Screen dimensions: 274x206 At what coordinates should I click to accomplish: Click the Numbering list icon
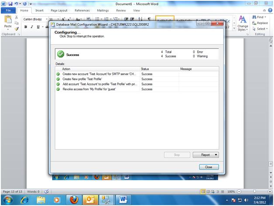point(106,19)
